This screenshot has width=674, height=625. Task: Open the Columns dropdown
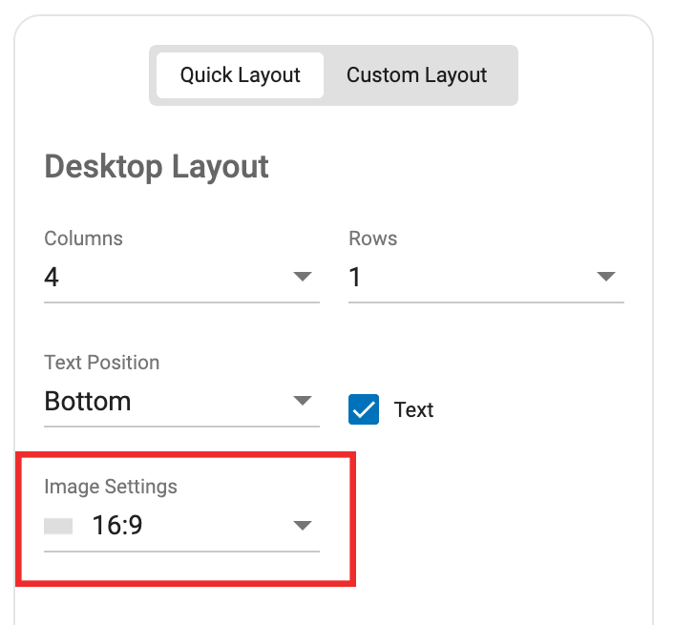[181, 277]
